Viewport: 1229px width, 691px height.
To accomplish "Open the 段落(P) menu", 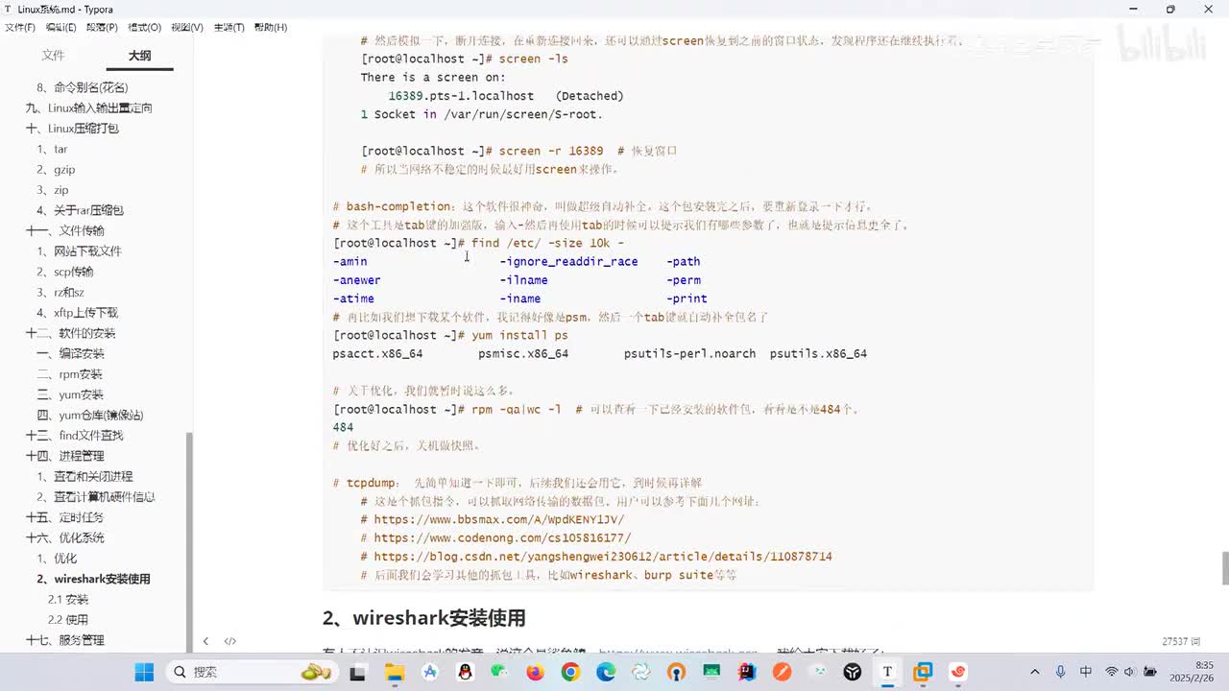I will (x=102, y=27).
